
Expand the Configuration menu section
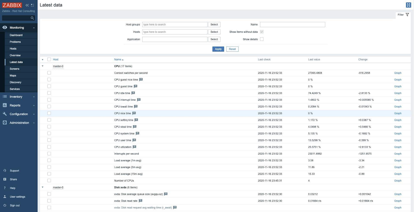pos(19,114)
